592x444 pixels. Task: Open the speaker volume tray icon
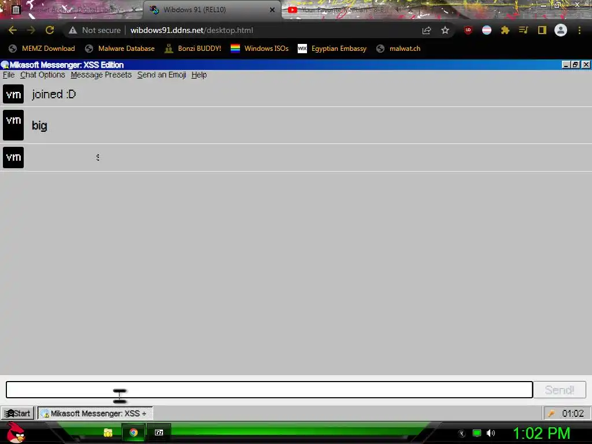tap(491, 433)
